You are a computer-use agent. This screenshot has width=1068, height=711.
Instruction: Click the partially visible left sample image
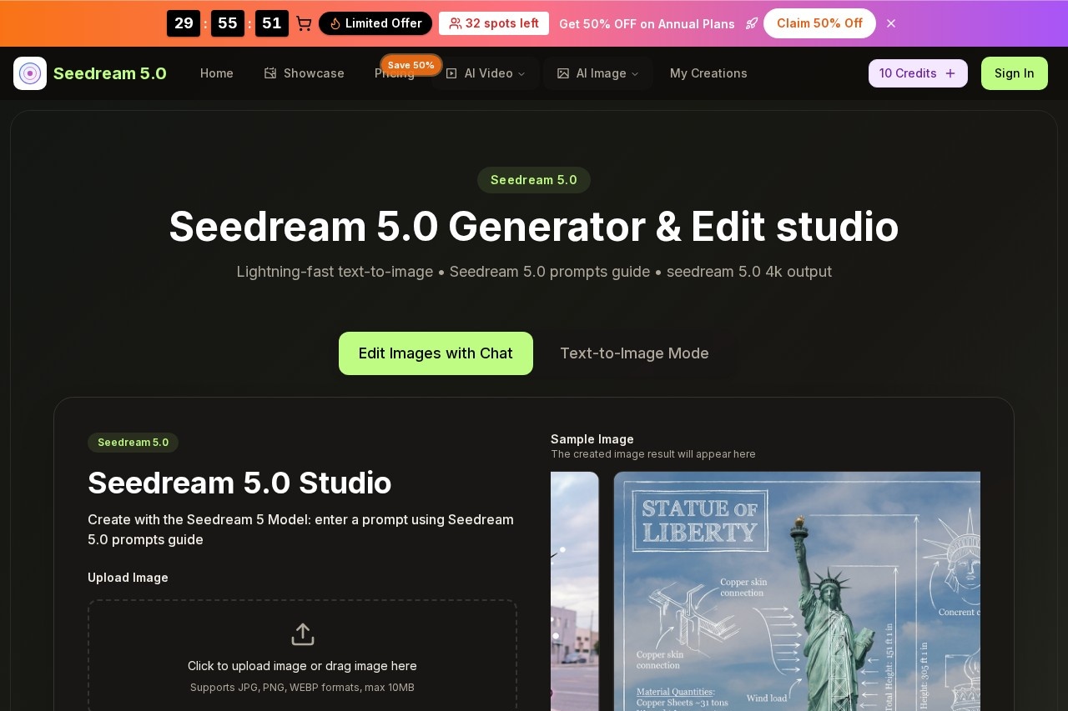coord(574,591)
